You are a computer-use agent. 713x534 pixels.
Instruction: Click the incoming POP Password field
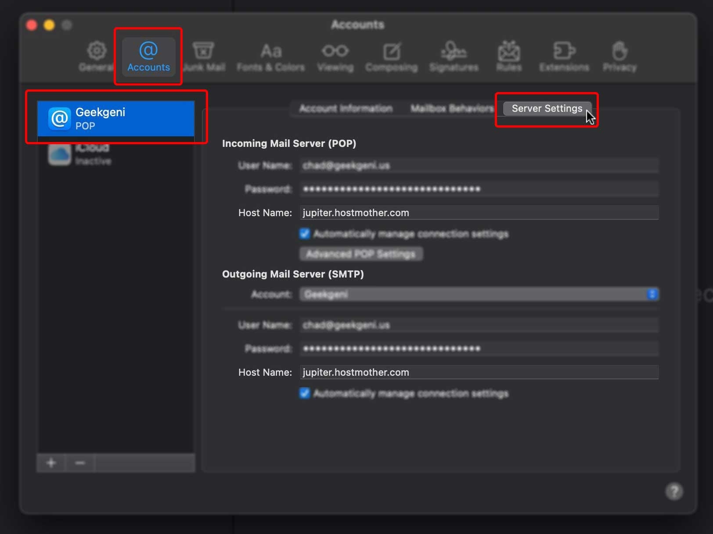tap(479, 189)
